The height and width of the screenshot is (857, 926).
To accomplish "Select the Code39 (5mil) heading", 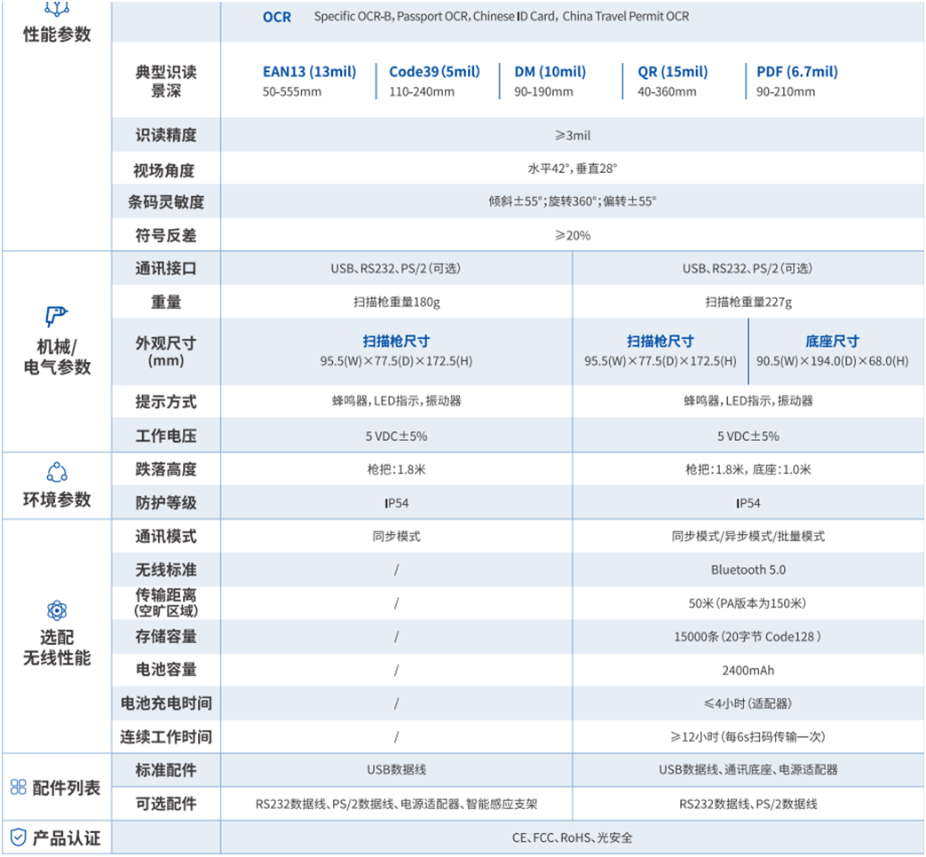I will (434, 72).
